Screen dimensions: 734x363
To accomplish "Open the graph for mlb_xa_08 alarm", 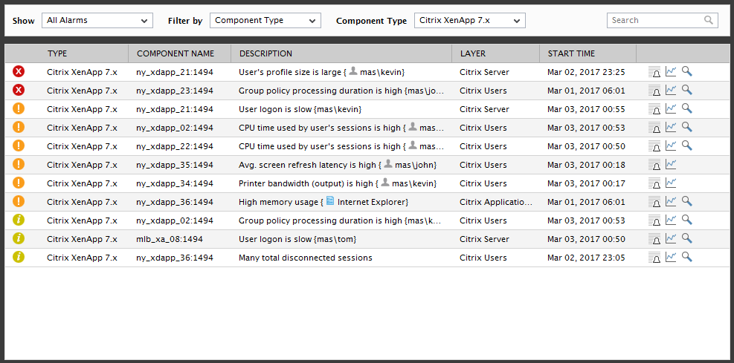I will (671, 239).
